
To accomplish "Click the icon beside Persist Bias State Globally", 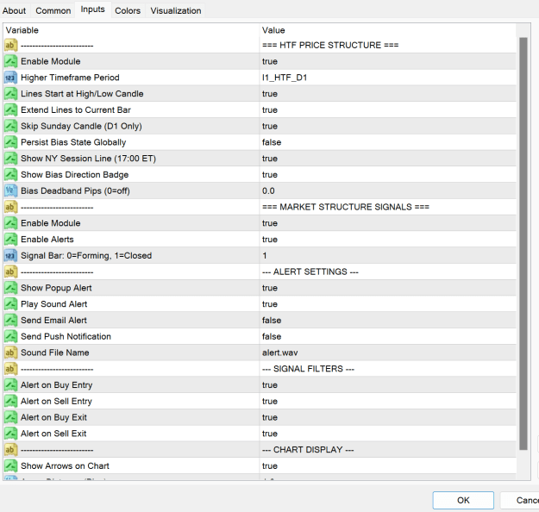I will (10, 142).
